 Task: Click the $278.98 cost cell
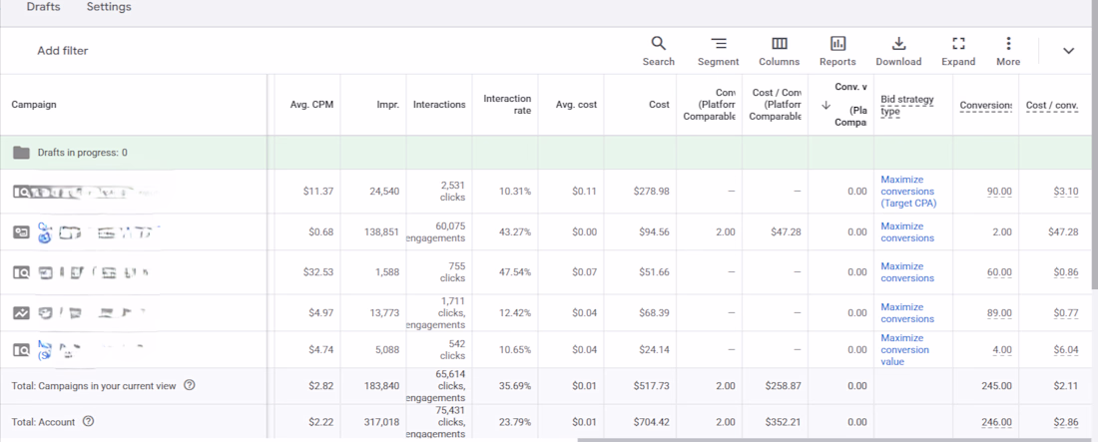(651, 192)
